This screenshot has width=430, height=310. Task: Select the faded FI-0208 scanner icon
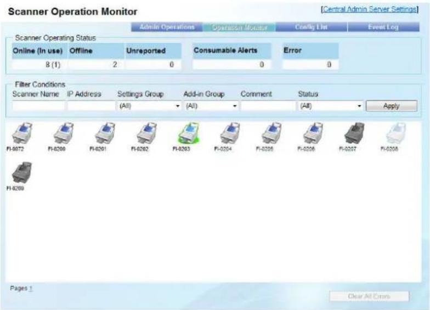[396, 133]
